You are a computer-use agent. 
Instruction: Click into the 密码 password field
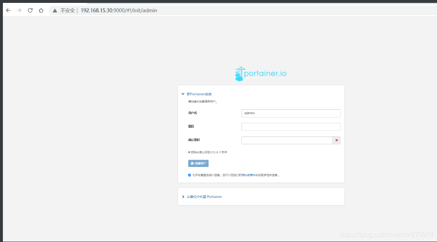point(291,127)
